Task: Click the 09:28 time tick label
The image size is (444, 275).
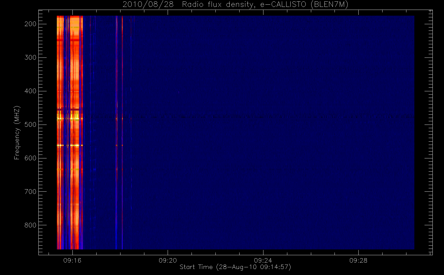Action: (x=358, y=260)
